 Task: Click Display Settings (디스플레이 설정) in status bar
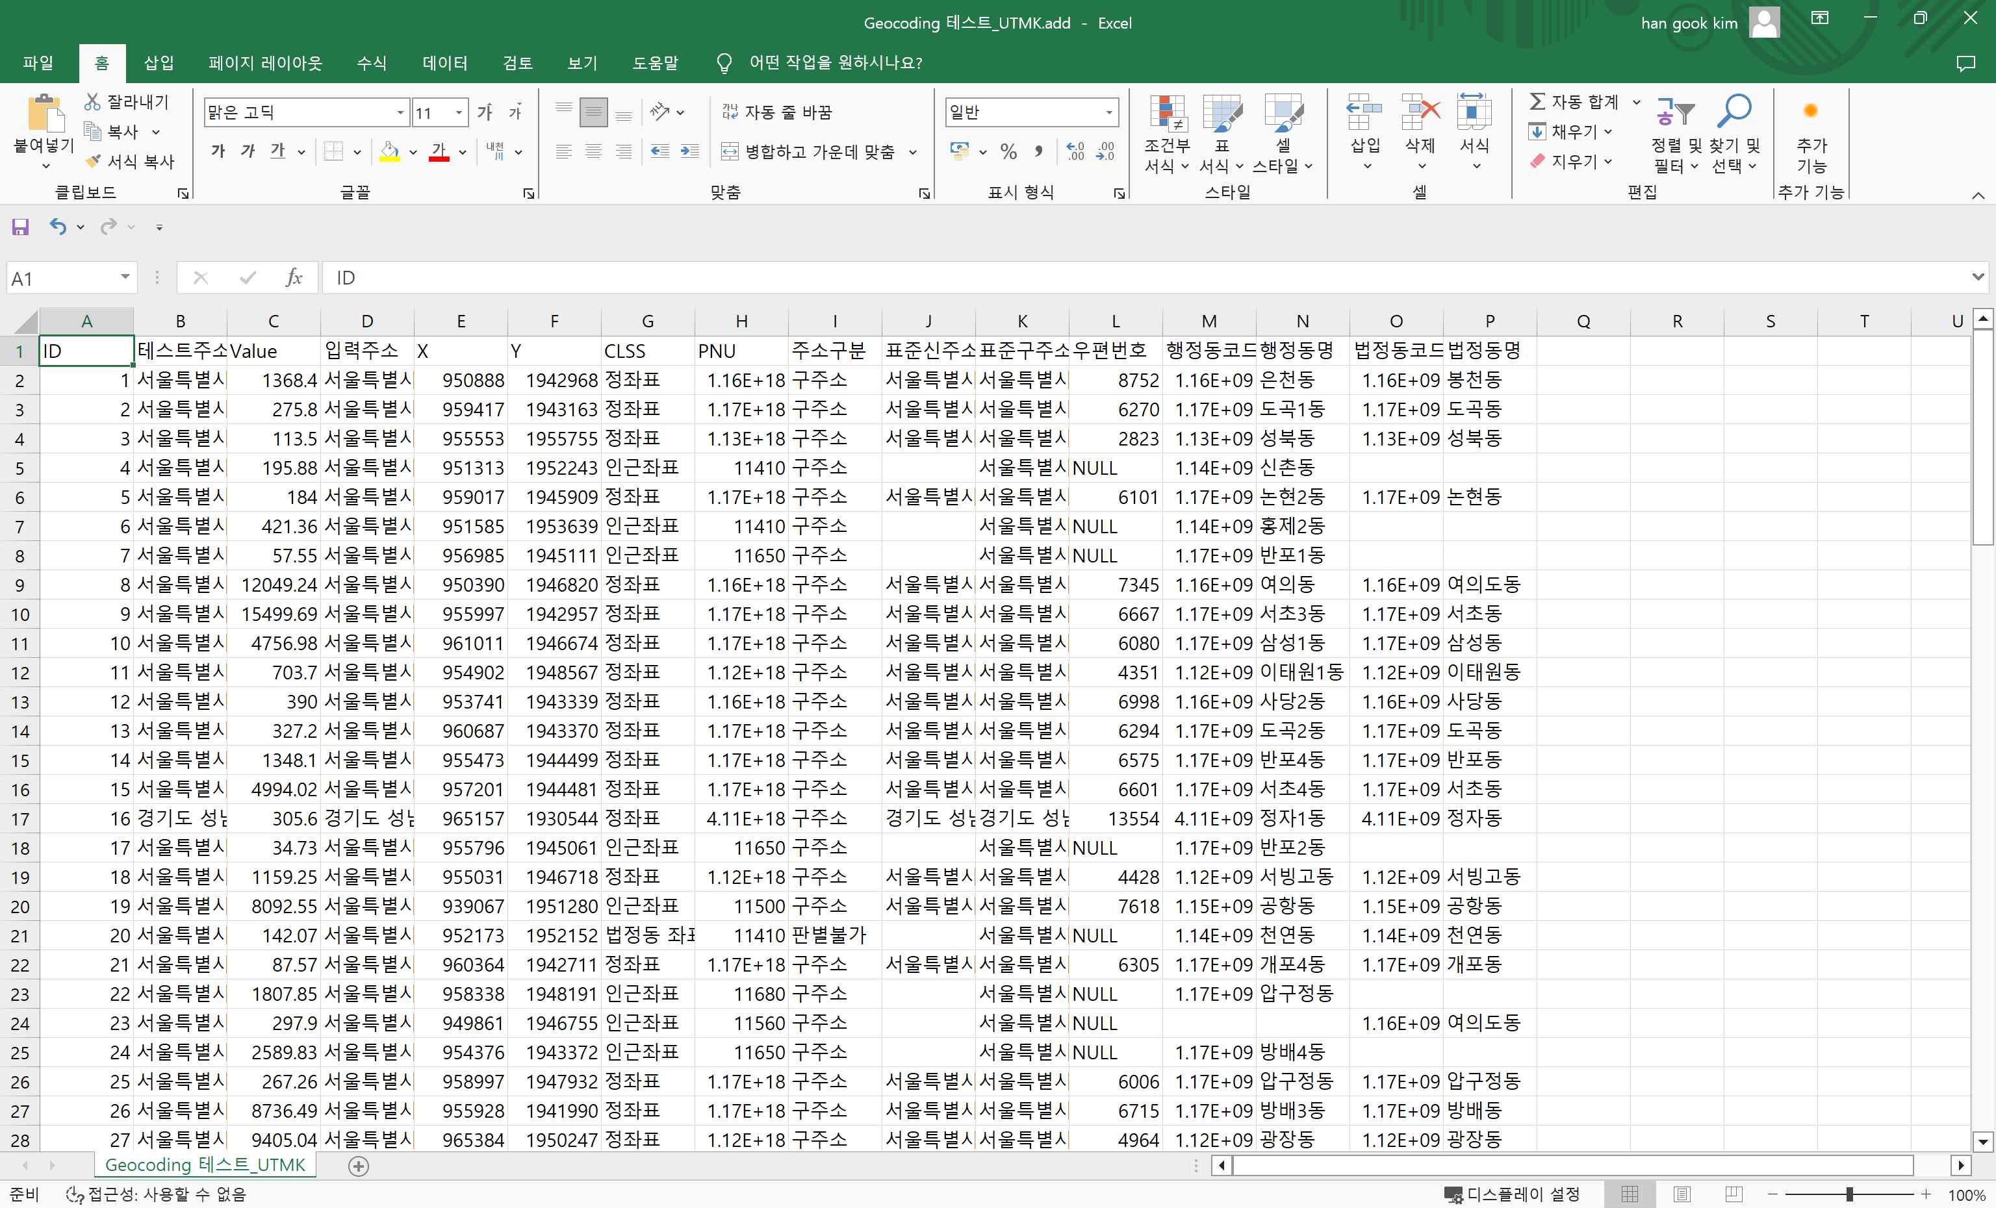point(1511,1194)
